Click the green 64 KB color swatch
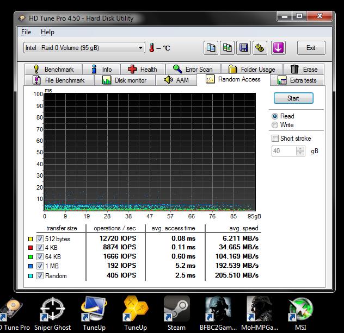The height and width of the screenshot is (333, 344). [x=30, y=256]
